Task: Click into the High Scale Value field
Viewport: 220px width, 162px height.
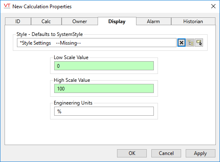Action: click(104, 88)
